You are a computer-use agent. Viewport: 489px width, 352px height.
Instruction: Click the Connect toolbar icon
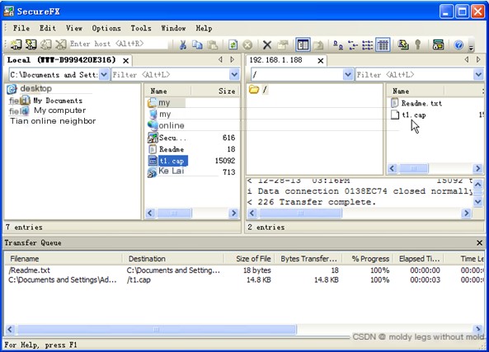click(x=16, y=45)
